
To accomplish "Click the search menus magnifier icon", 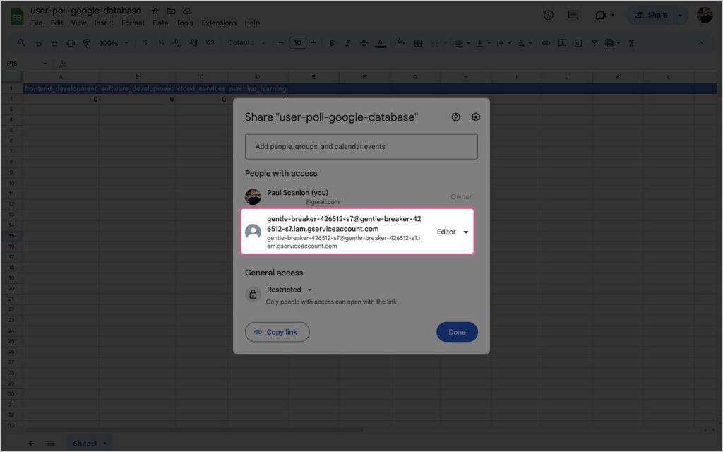I will [21, 43].
